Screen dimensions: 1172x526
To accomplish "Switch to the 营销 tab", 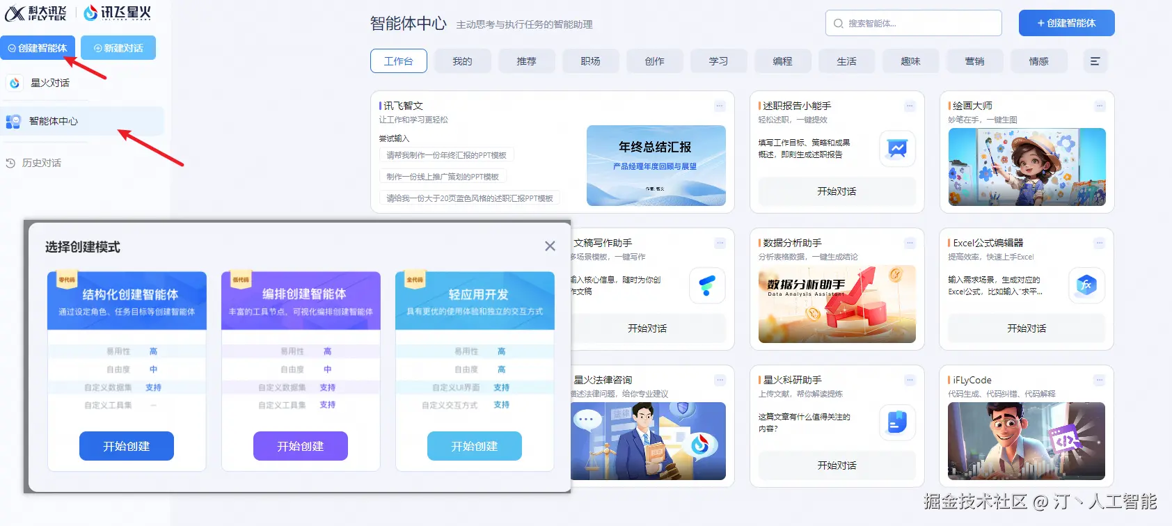I will point(975,61).
